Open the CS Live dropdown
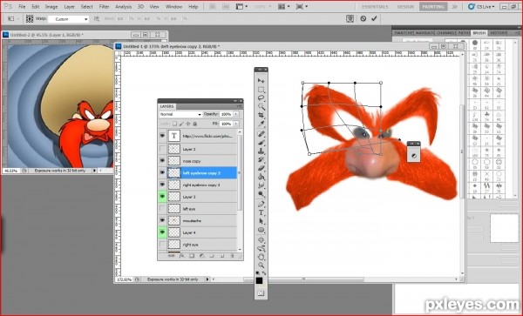This screenshot has width=523, height=316. coord(482,6)
